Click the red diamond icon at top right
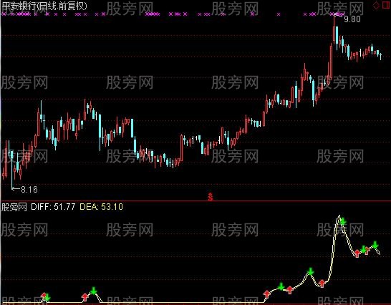Screen dimensions: 391x305 (376, 5)
